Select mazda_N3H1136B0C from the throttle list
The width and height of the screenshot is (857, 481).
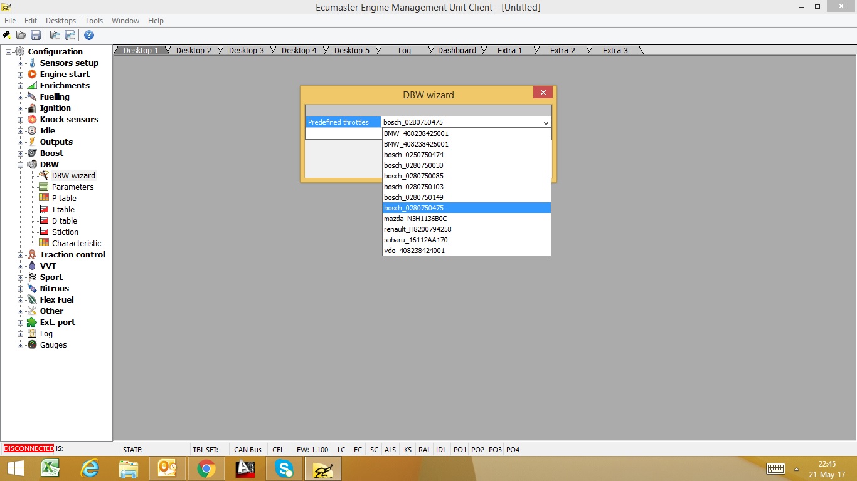click(415, 219)
